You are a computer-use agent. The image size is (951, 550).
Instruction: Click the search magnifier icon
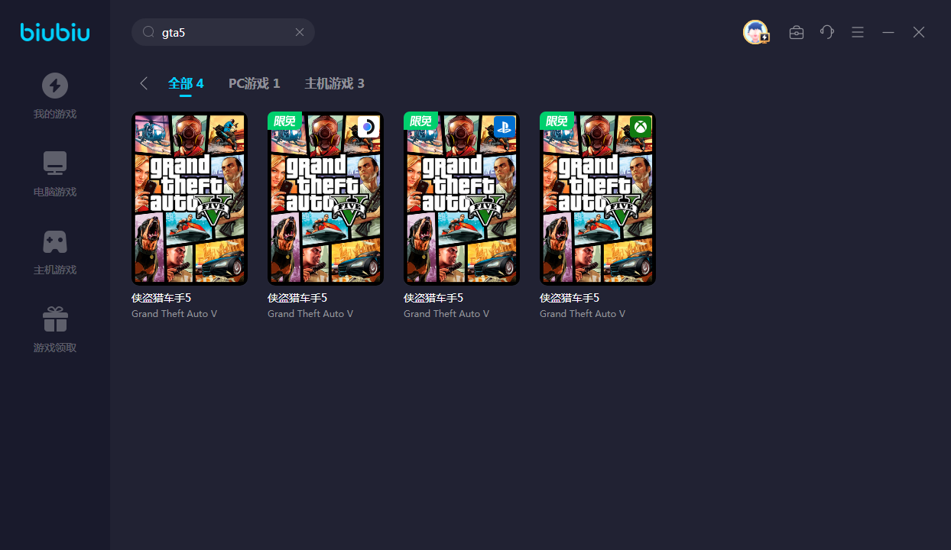point(148,32)
